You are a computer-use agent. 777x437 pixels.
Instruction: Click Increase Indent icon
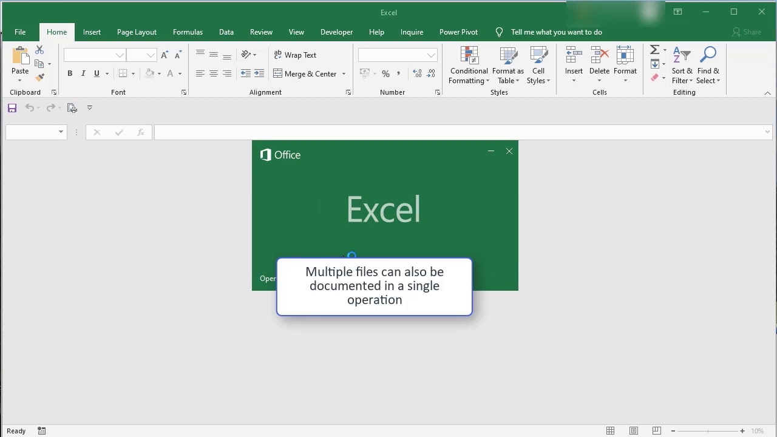tap(259, 73)
